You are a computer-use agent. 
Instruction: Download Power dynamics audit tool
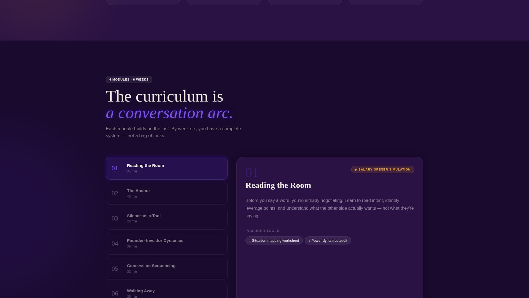[x=328, y=241]
